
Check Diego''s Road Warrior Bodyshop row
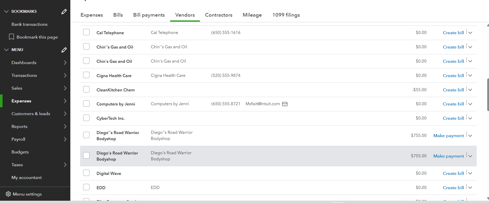86,135
